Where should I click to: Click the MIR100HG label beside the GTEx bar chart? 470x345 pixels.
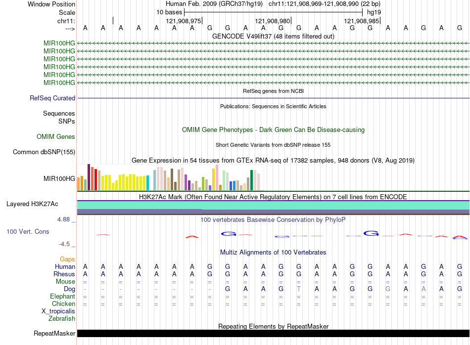point(59,179)
